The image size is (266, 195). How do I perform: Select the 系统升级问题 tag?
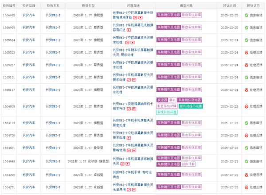[x=167, y=113]
